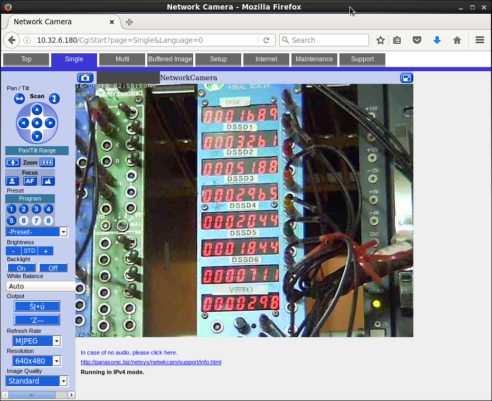Tilt the camera up with the up arrow
This screenshot has height=401, width=492.
(x=36, y=110)
